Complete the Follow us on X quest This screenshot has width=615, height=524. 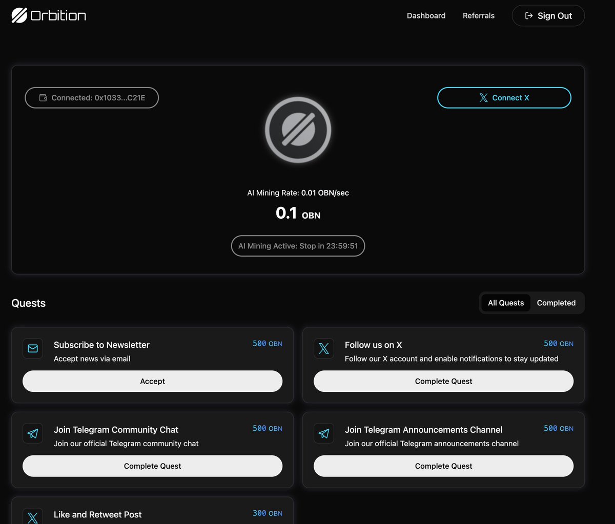pyautogui.click(x=443, y=381)
